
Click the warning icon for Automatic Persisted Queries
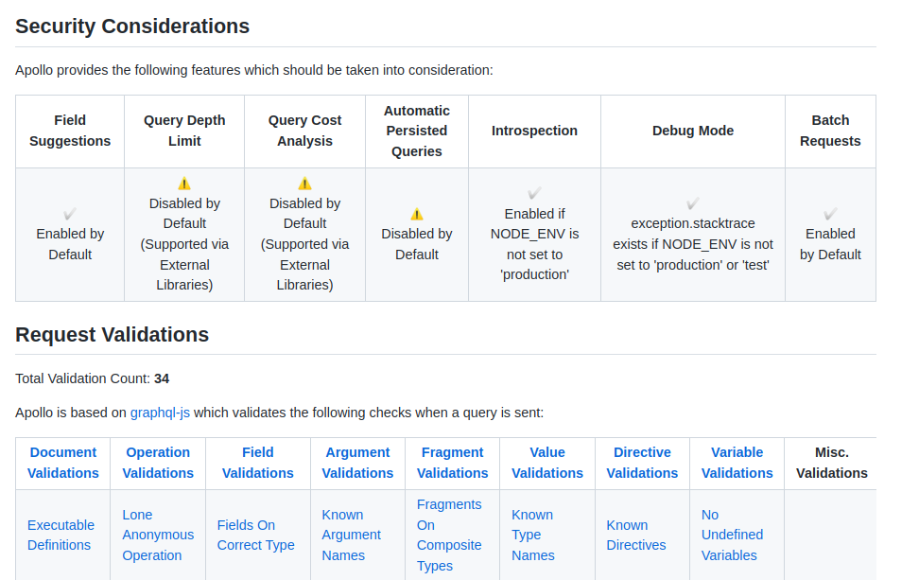click(x=417, y=212)
